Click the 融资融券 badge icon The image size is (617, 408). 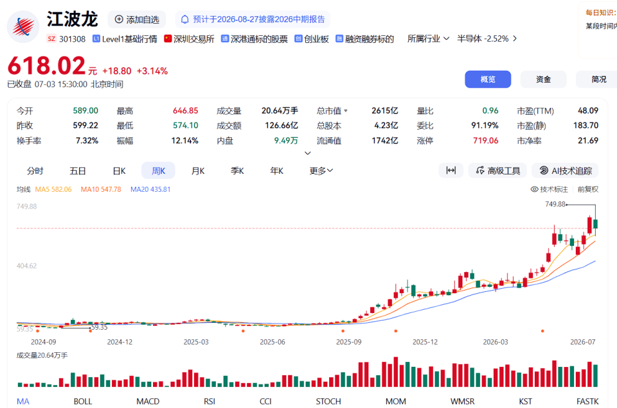339,38
